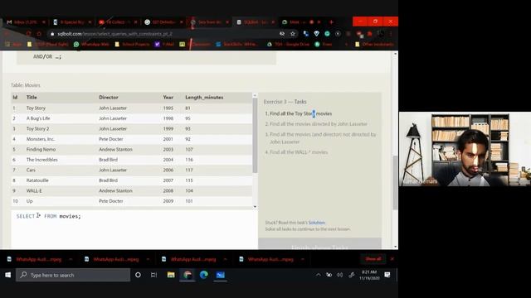Go to the browser home page icon
The height and width of the screenshot is (298, 531).
(39, 34)
